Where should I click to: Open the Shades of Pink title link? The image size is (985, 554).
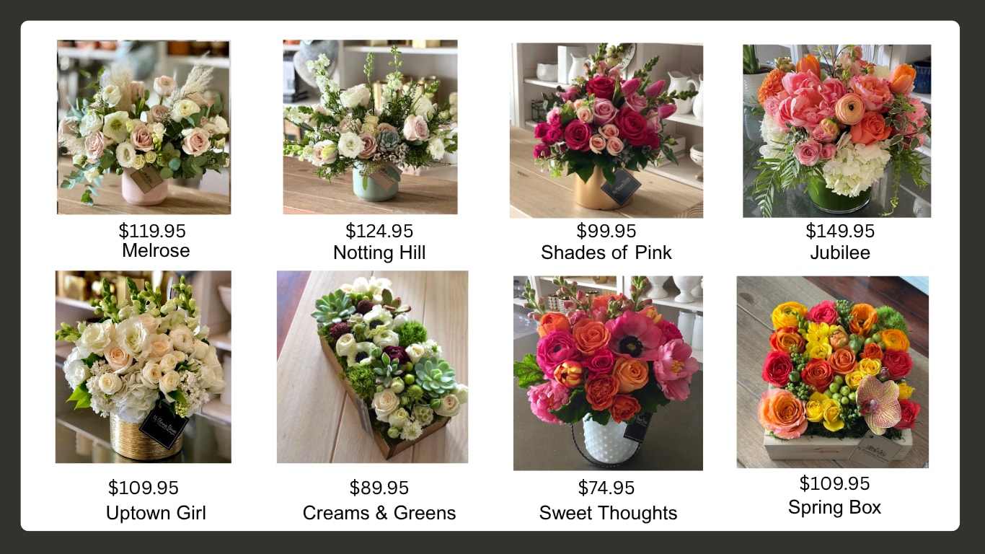606,252
